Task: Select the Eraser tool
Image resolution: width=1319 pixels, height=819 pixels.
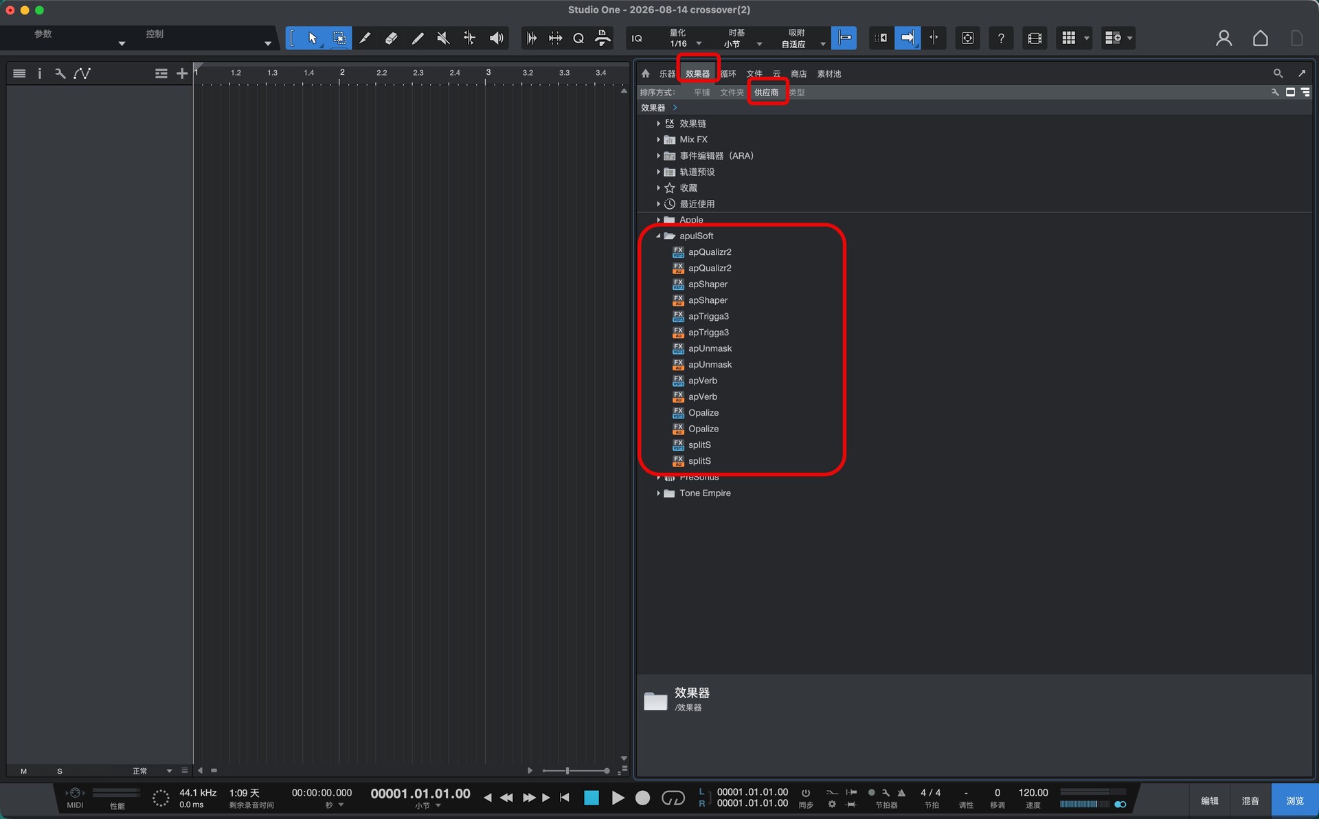Action: click(391, 38)
